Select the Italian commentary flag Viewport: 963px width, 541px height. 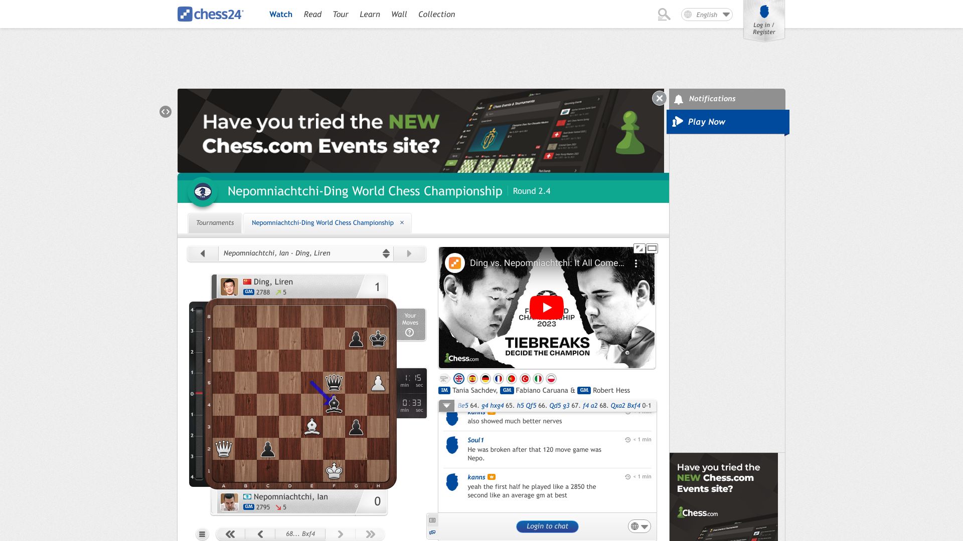(538, 379)
